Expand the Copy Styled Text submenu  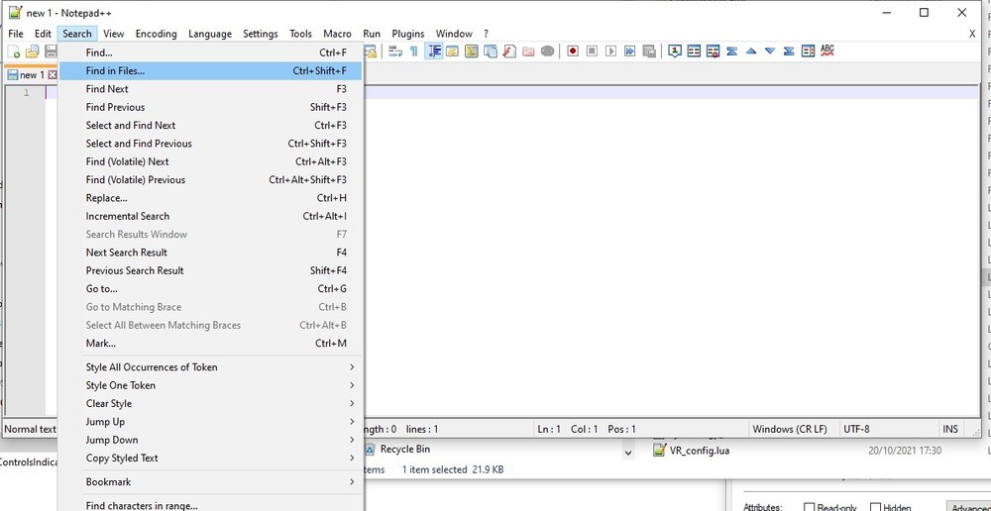[210, 458]
